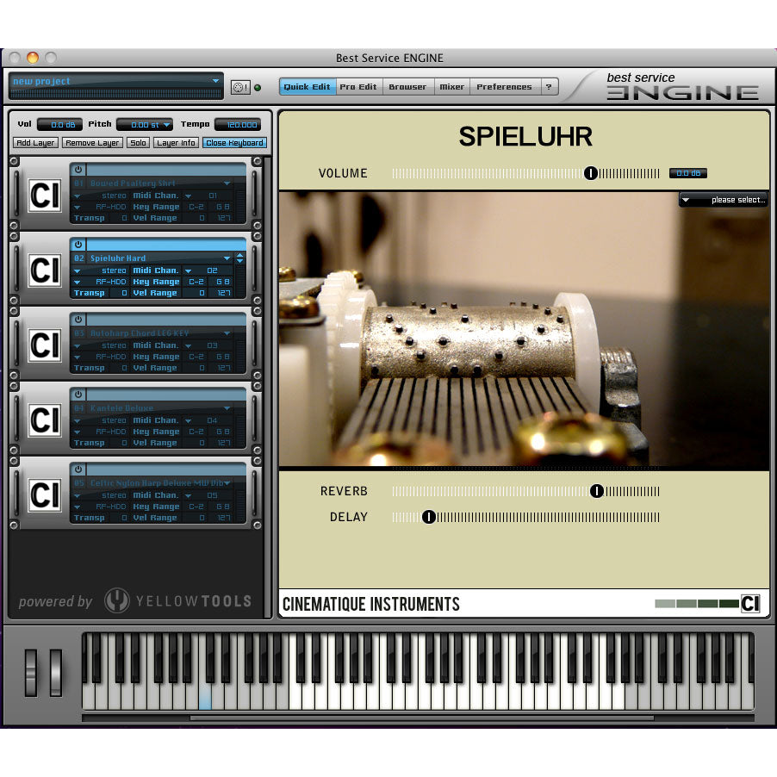Set the Reverb slider position

coord(597,491)
